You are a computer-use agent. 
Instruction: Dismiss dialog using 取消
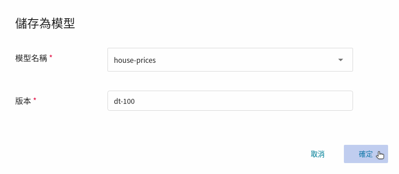[x=317, y=154]
